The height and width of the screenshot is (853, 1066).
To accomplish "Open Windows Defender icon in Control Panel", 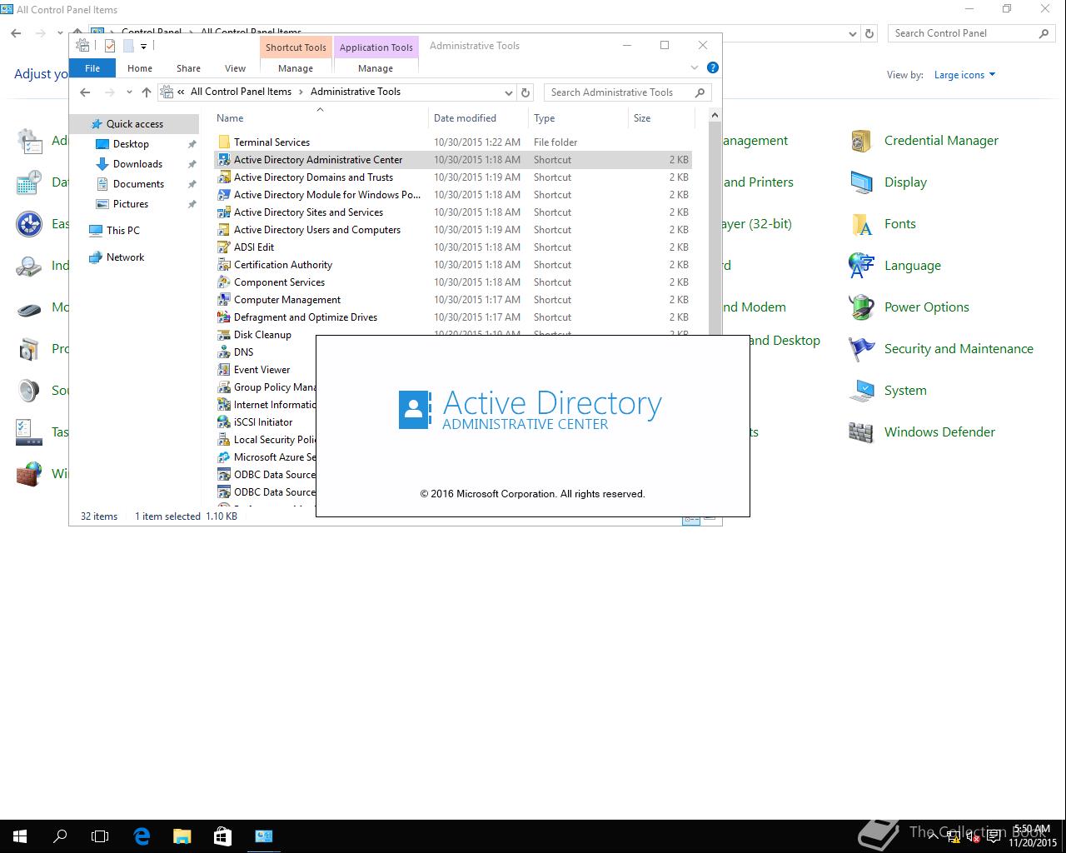I will pos(861,432).
